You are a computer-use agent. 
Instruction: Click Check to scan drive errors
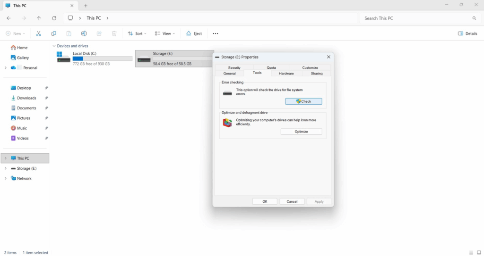303,101
